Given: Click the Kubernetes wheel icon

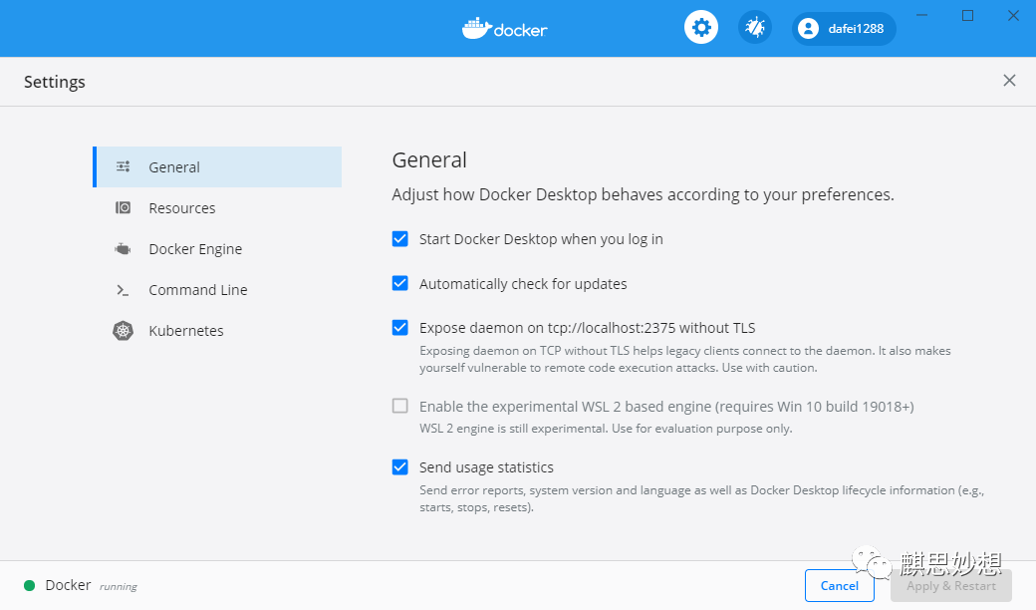Looking at the screenshot, I should pyautogui.click(x=123, y=331).
